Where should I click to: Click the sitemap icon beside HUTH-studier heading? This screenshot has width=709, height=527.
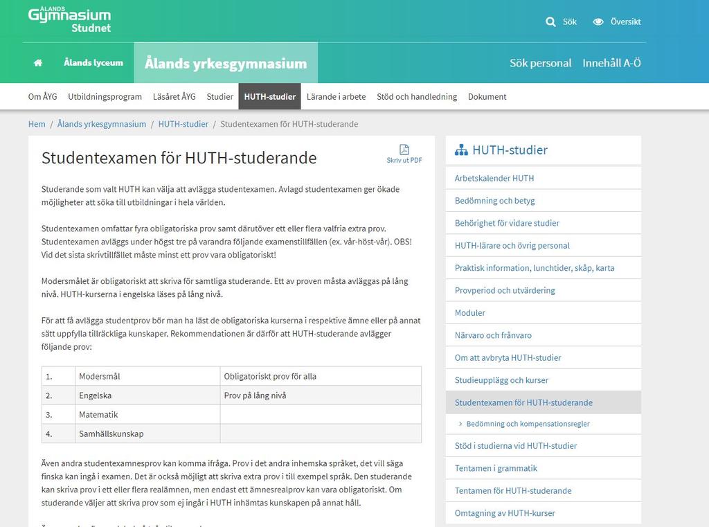pos(461,150)
